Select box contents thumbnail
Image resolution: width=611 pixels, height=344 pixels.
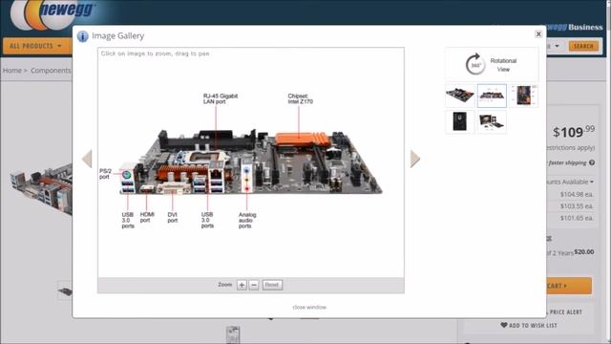[x=492, y=122]
